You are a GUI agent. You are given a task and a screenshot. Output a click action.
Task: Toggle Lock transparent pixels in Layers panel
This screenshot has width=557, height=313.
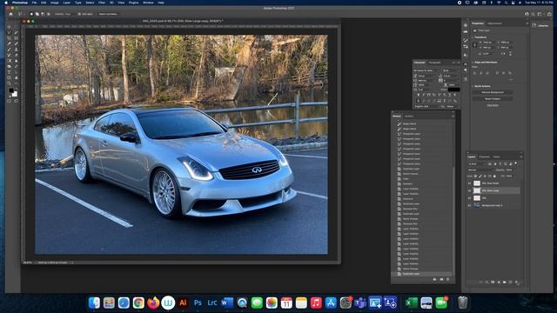pyautogui.click(x=476, y=176)
